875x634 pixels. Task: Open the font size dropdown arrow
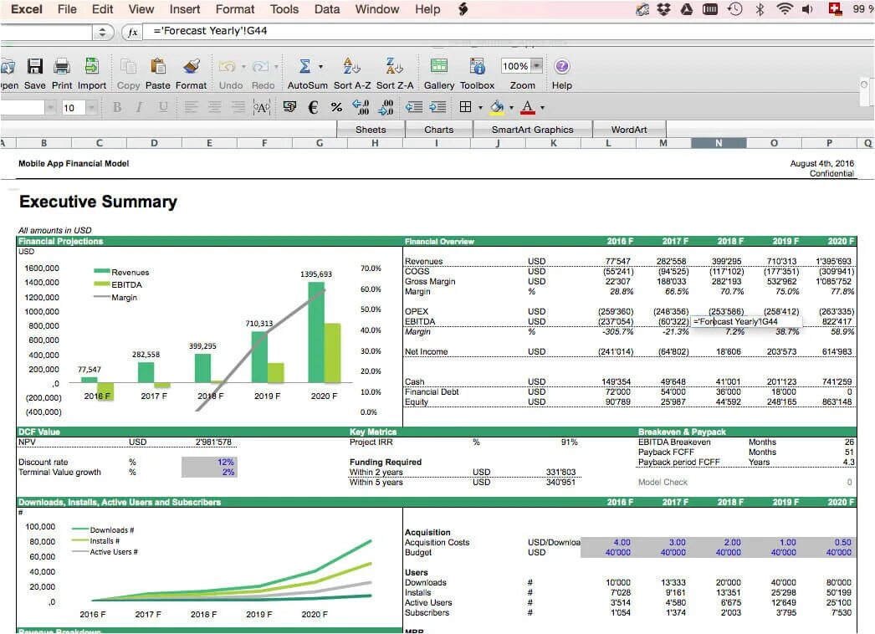click(91, 107)
